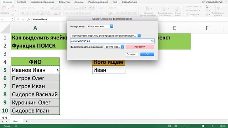This screenshot has width=228, height=128.
Task: Click the zoom slider handle in status bar
Action: 203,126
